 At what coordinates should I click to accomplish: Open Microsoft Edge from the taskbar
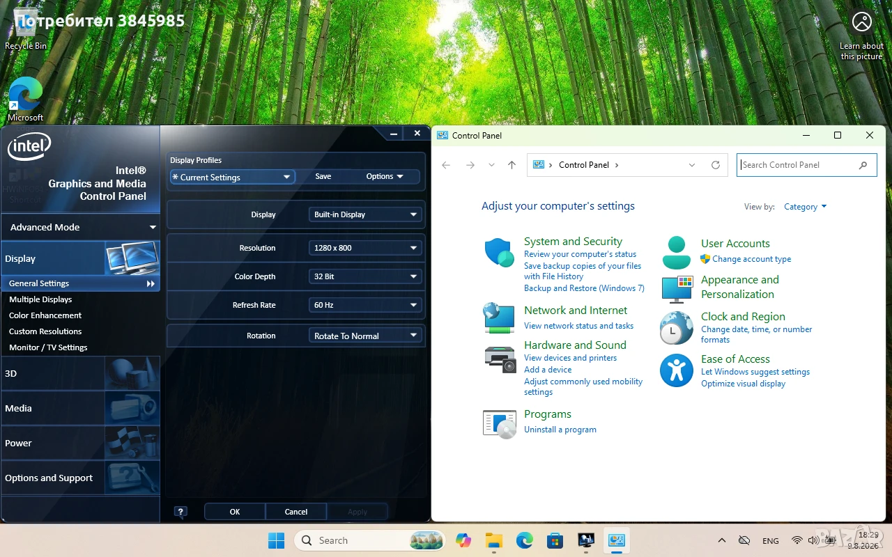coord(525,540)
